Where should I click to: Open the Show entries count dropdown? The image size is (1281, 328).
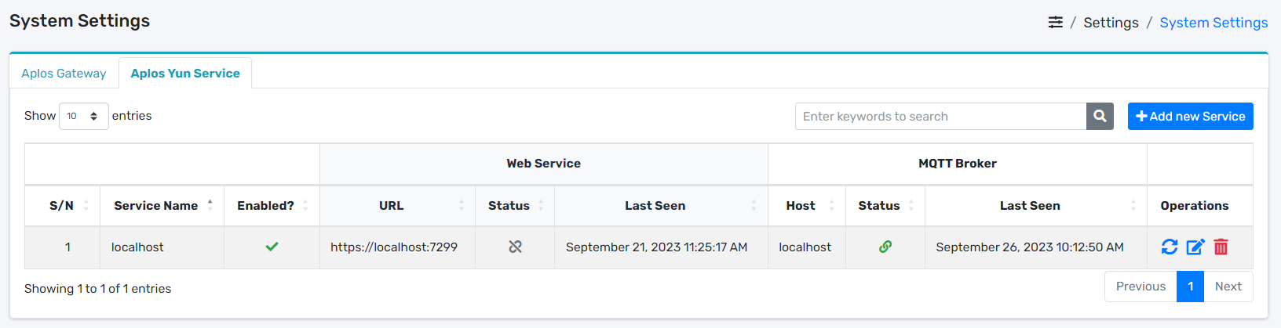pyautogui.click(x=83, y=117)
